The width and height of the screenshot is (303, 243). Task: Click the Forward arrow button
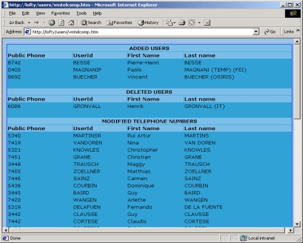(x=36, y=23)
